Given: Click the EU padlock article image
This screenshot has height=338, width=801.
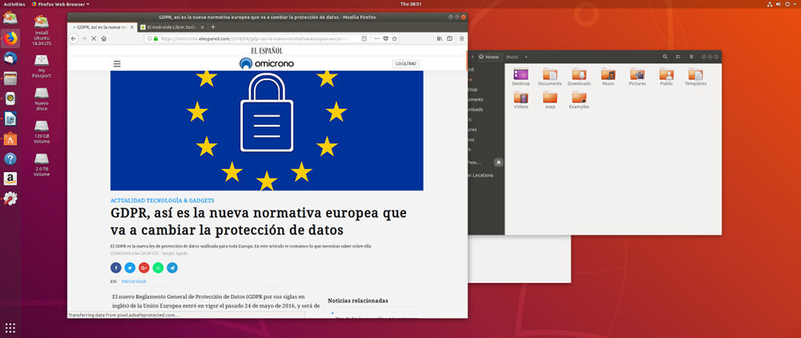Looking at the screenshot, I should [x=267, y=131].
